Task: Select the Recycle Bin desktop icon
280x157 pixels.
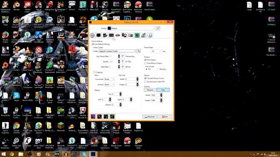Action: pyautogui.click(x=5, y=112)
